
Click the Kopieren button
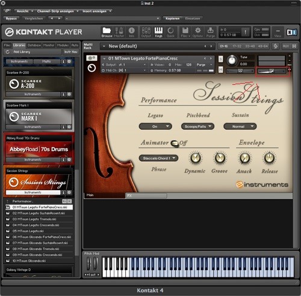pos(172,19)
